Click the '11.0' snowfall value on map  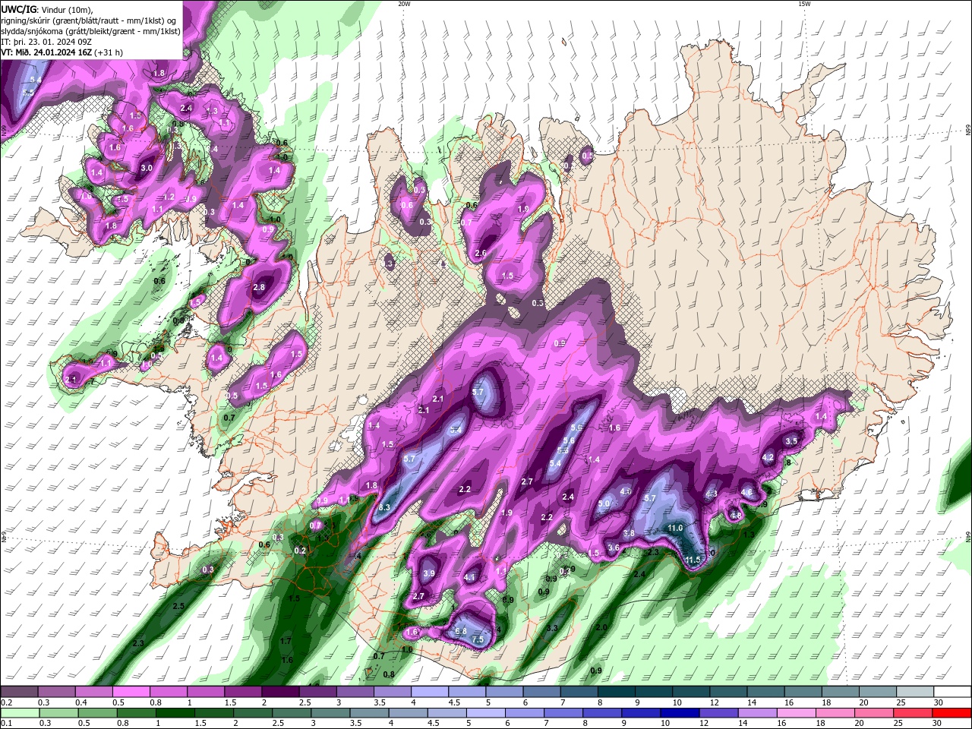tap(675, 528)
